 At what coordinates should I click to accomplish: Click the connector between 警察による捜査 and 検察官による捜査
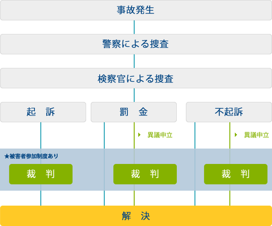tap(134, 61)
